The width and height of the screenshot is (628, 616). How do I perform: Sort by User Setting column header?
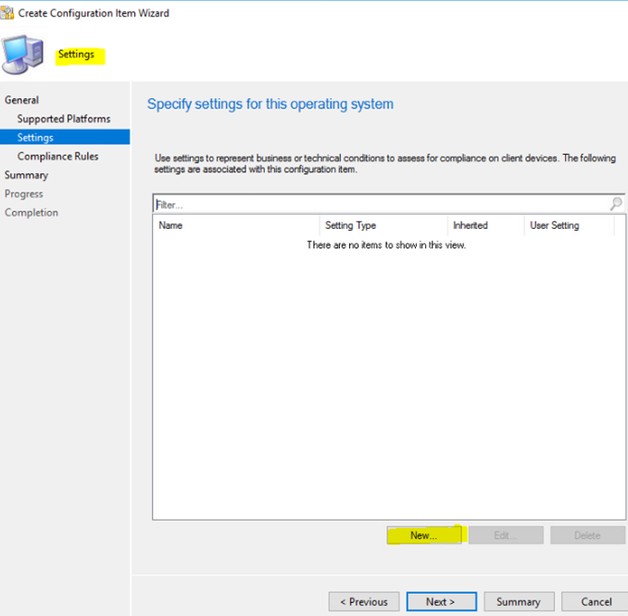click(x=569, y=225)
